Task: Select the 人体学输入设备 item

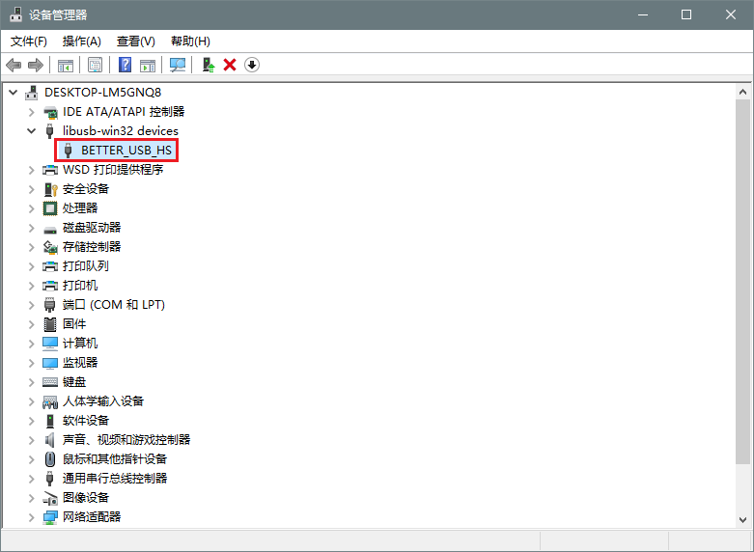Action: click(102, 401)
